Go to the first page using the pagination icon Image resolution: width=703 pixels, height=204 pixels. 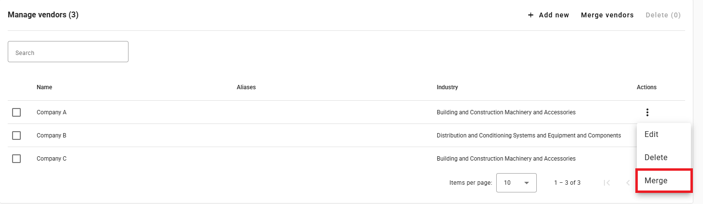tap(607, 183)
